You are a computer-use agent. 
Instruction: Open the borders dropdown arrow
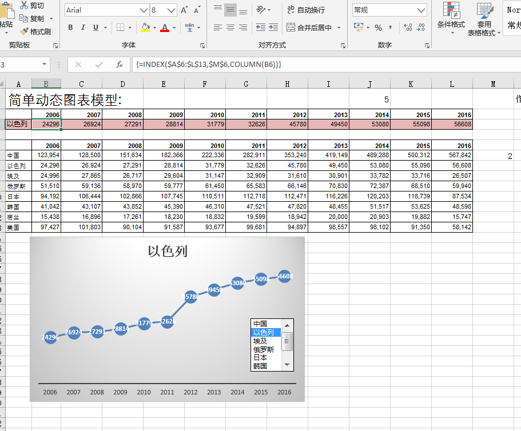click(130, 27)
